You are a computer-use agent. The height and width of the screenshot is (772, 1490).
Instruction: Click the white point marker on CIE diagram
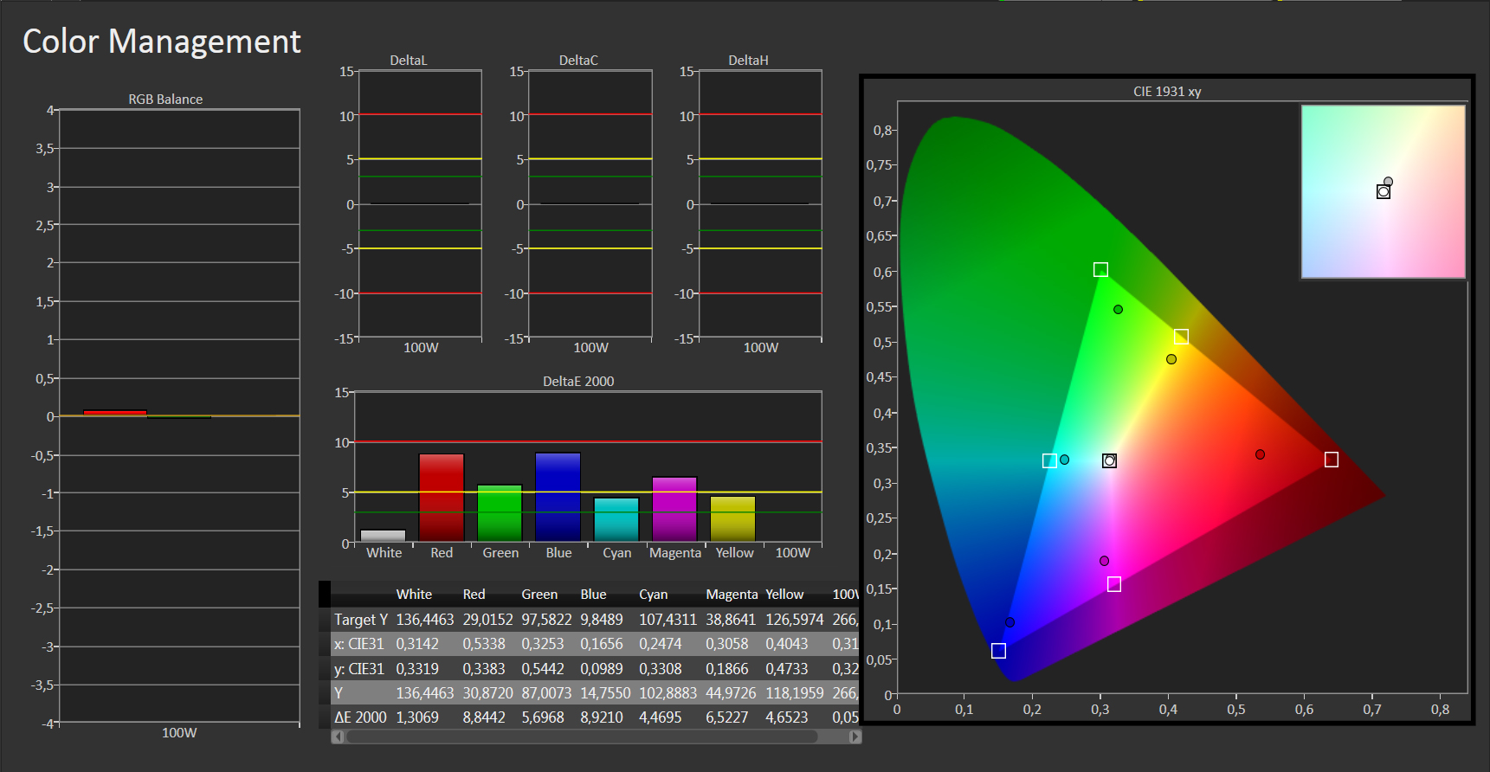pyautogui.click(x=1109, y=461)
